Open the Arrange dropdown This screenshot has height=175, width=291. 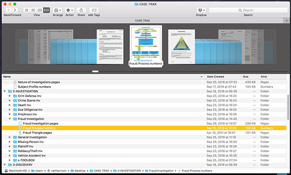58,10
